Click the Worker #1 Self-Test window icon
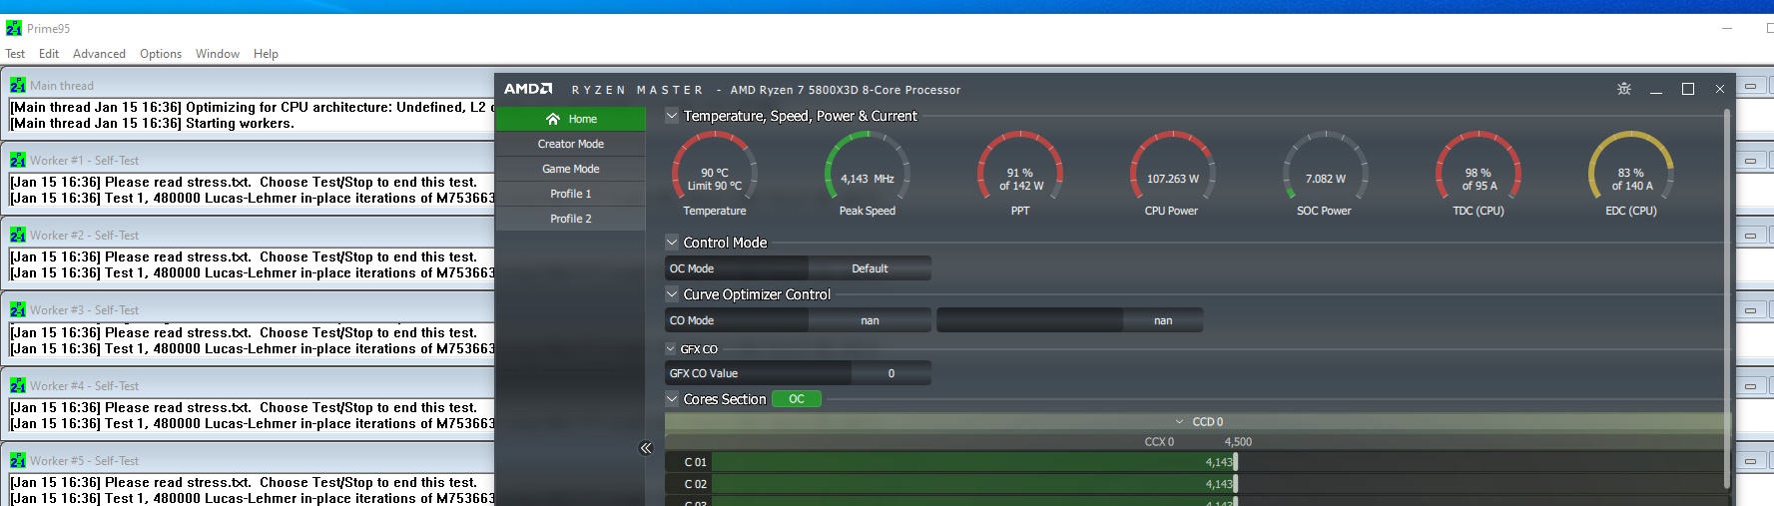The image size is (1774, 506). pyautogui.click(x=18, y=161)
